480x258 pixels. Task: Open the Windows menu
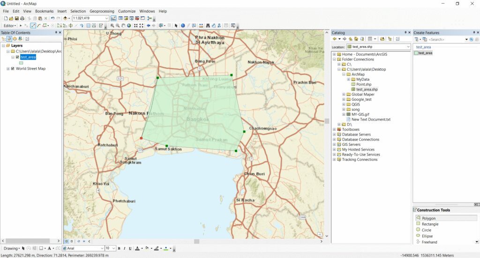coord(147,11)
